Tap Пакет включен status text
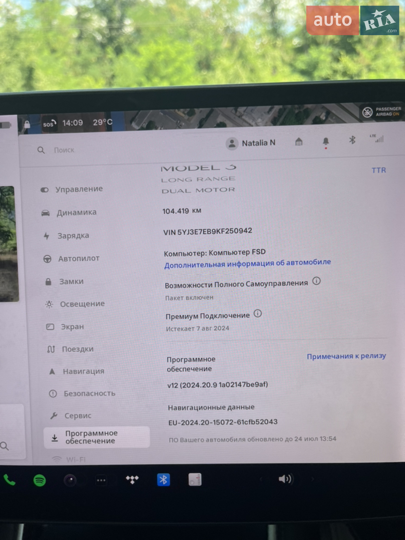This screenshot has height=540, width=405. tap(189, 298)
